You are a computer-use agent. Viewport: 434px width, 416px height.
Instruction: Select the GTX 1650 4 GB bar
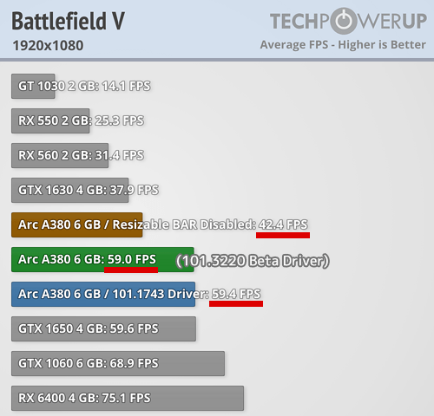[103, 328]
